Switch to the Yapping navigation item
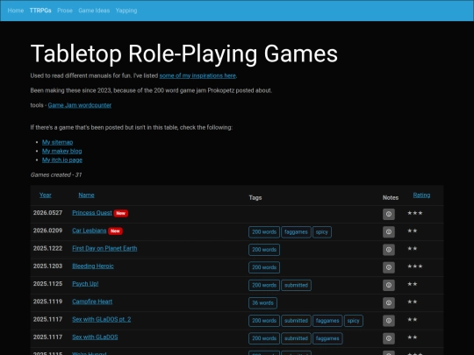Screen dimensions: 474x355 pos(126,11)
